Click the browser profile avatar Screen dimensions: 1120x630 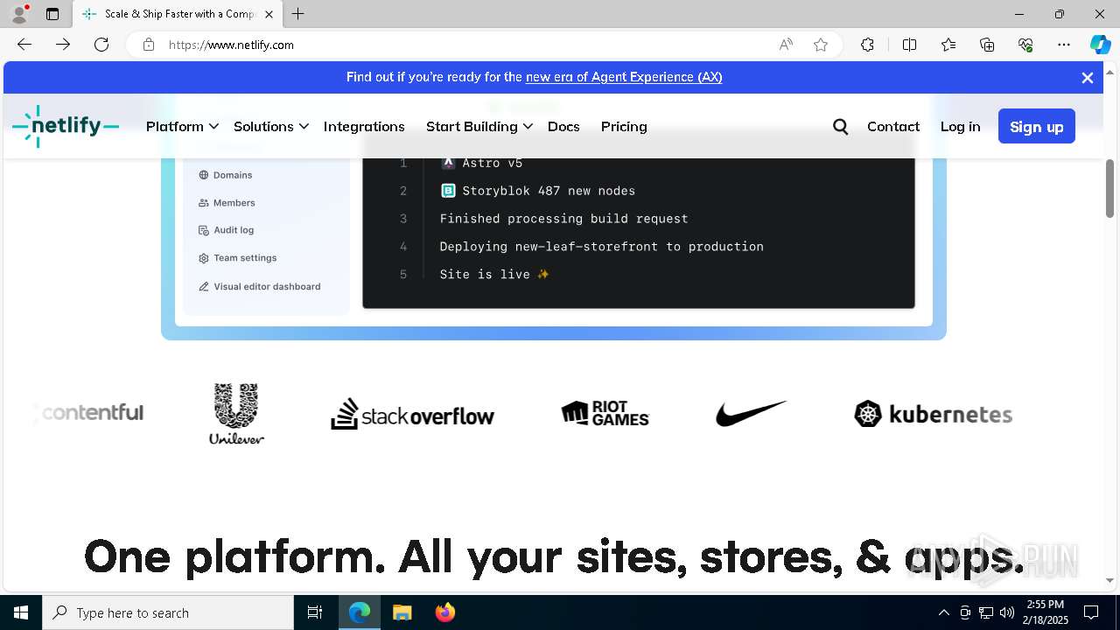click(19, 14)
